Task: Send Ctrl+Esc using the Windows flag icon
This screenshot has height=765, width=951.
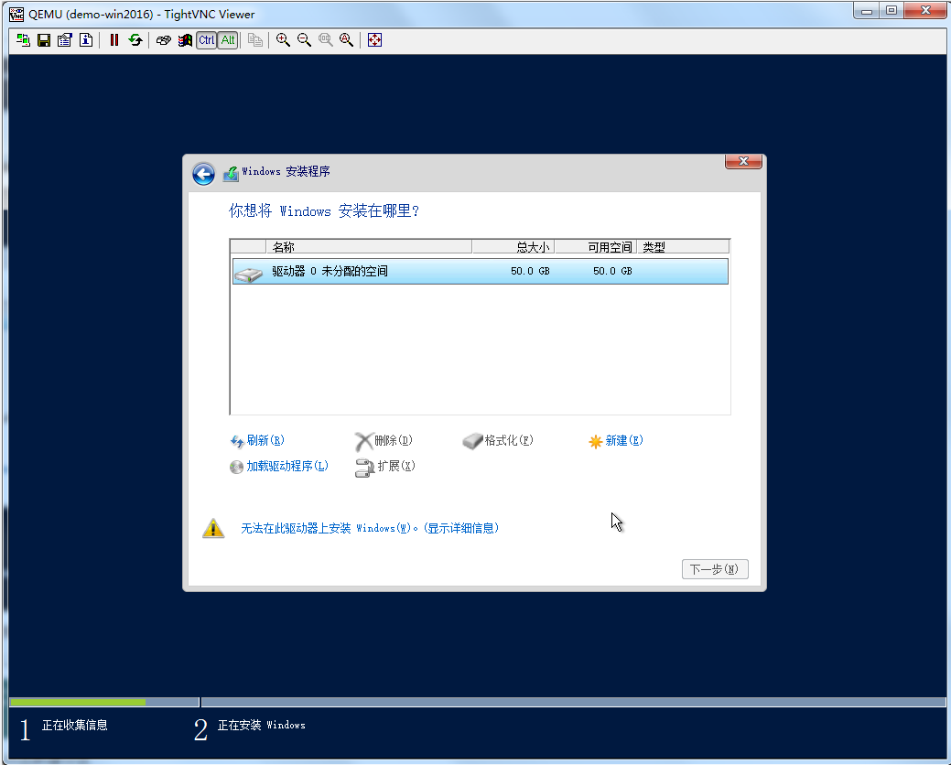Action: point(185,40)
